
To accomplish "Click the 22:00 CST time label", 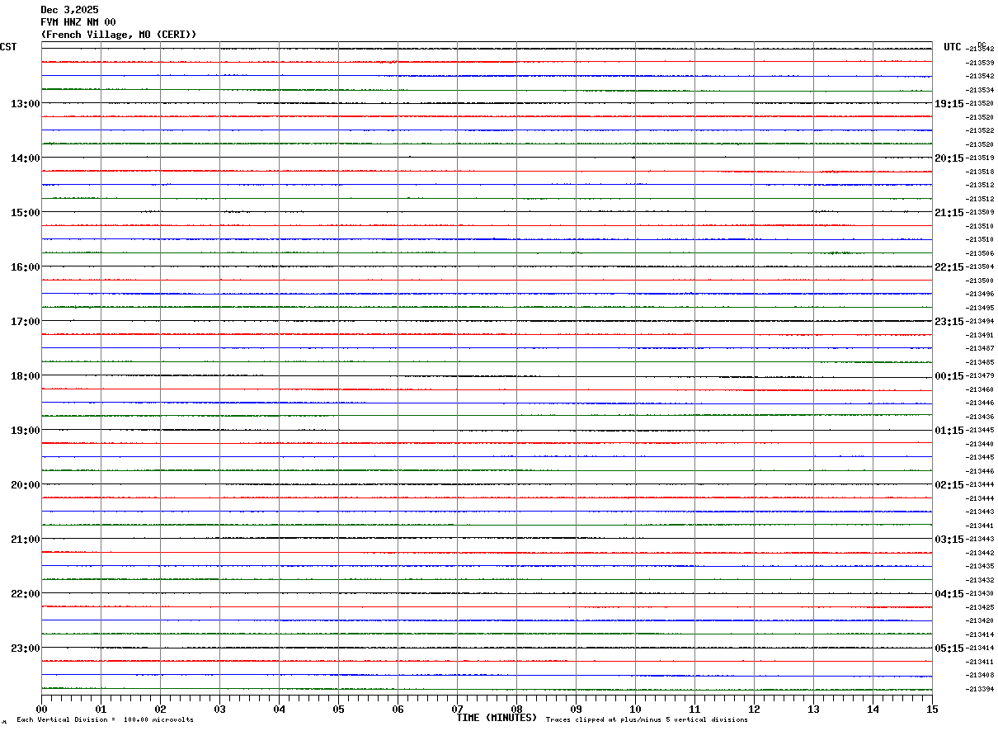I will coord(25,594).
